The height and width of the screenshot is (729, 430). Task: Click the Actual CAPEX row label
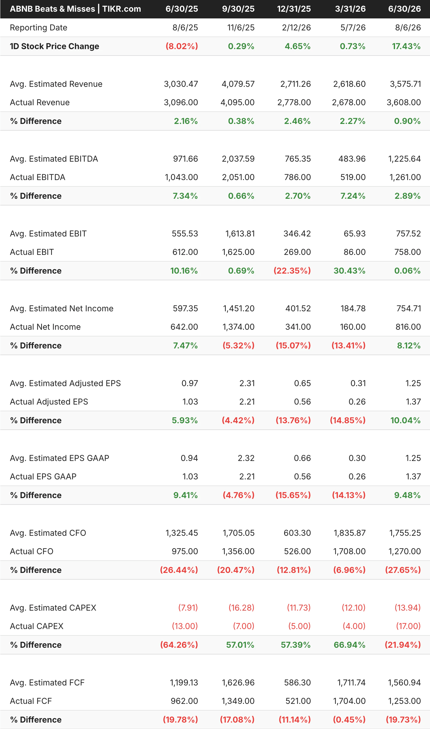(37, 626)
